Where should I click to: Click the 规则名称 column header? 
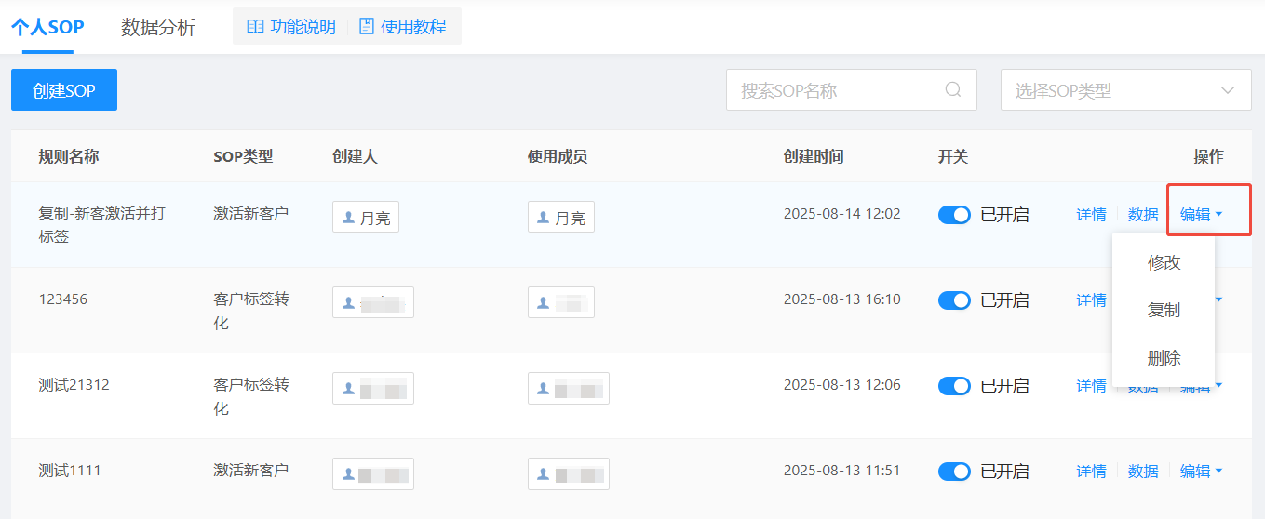(x=69, y=156)
